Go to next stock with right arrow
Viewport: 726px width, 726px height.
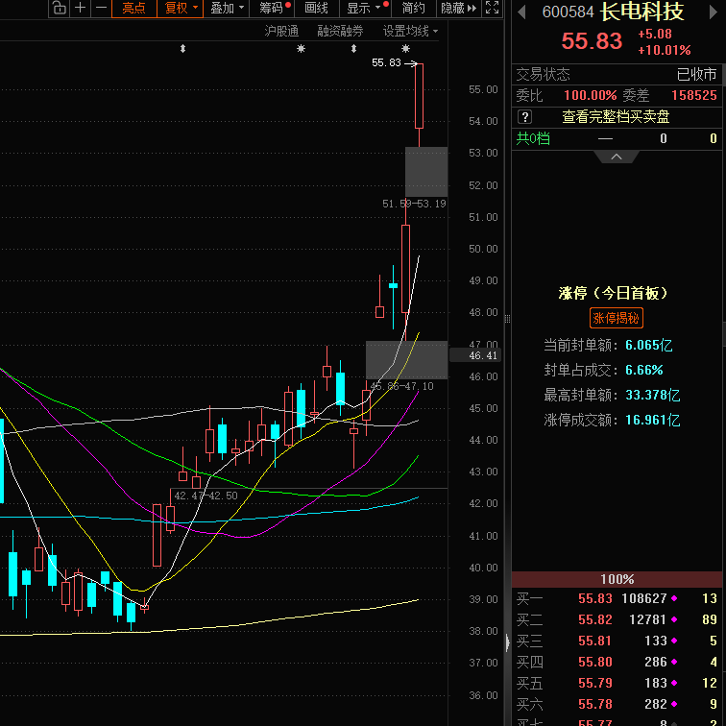[713, 12]
